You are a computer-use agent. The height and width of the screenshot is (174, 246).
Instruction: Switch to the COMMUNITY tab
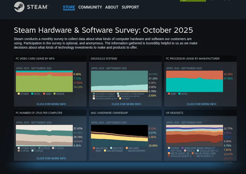pyautogui.click(x=90, y=7)
